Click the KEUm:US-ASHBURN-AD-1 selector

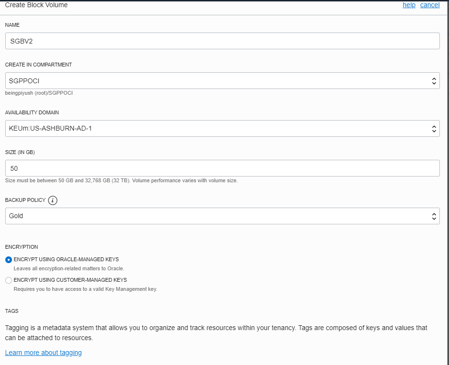222,128
